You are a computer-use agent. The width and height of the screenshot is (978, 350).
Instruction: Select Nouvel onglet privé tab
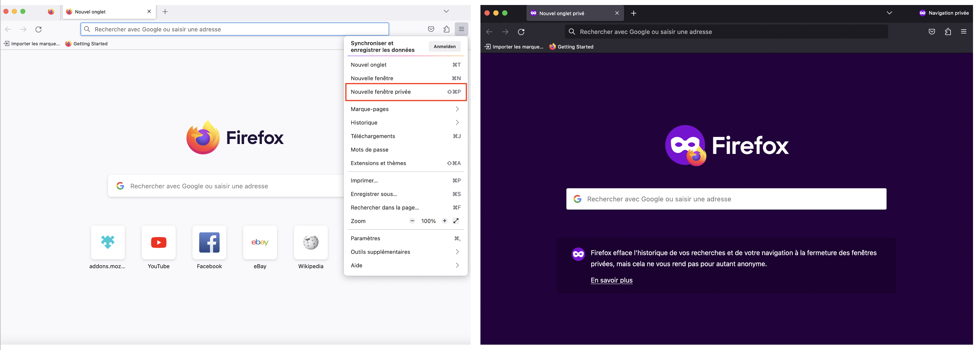(575, 13)
